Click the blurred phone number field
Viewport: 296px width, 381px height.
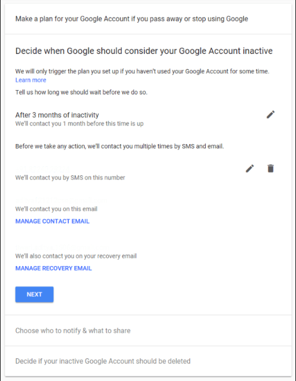[43, 168]
